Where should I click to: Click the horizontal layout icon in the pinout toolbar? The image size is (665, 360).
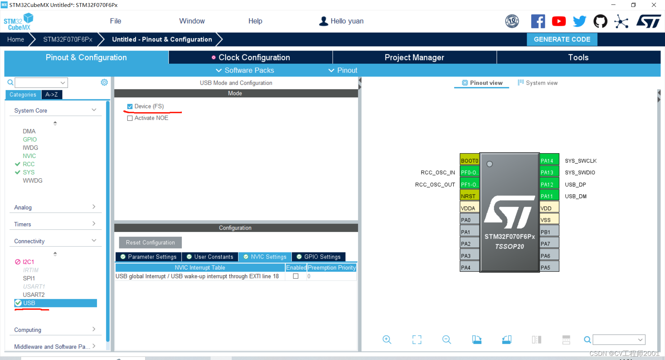click(x=566, y=340)
